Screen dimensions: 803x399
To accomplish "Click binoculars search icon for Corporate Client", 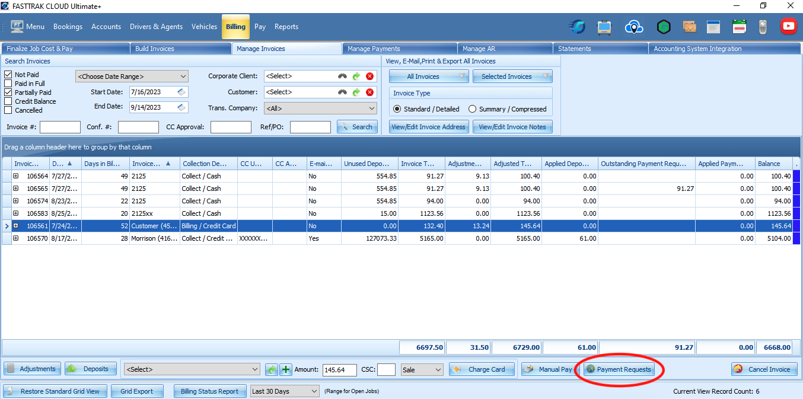I will pyautogui.click(x=342, y=76).
